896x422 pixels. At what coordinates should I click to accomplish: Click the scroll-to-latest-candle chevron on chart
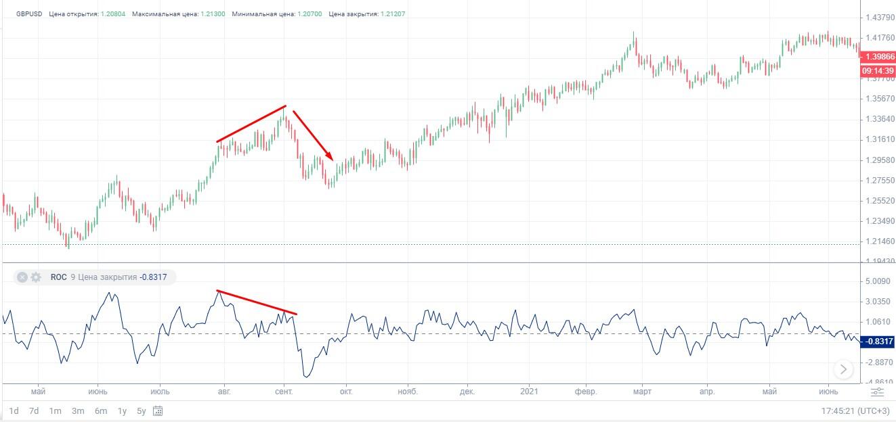pos(844,368)
